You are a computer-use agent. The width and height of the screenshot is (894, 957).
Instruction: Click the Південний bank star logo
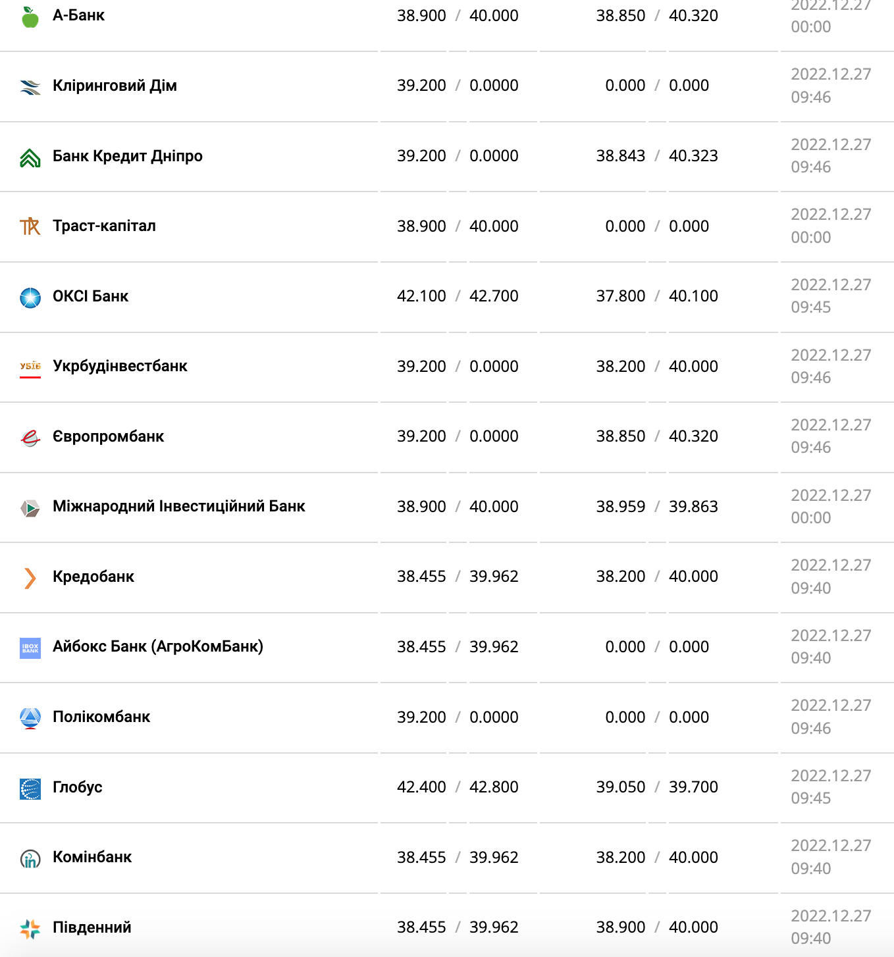30,929
